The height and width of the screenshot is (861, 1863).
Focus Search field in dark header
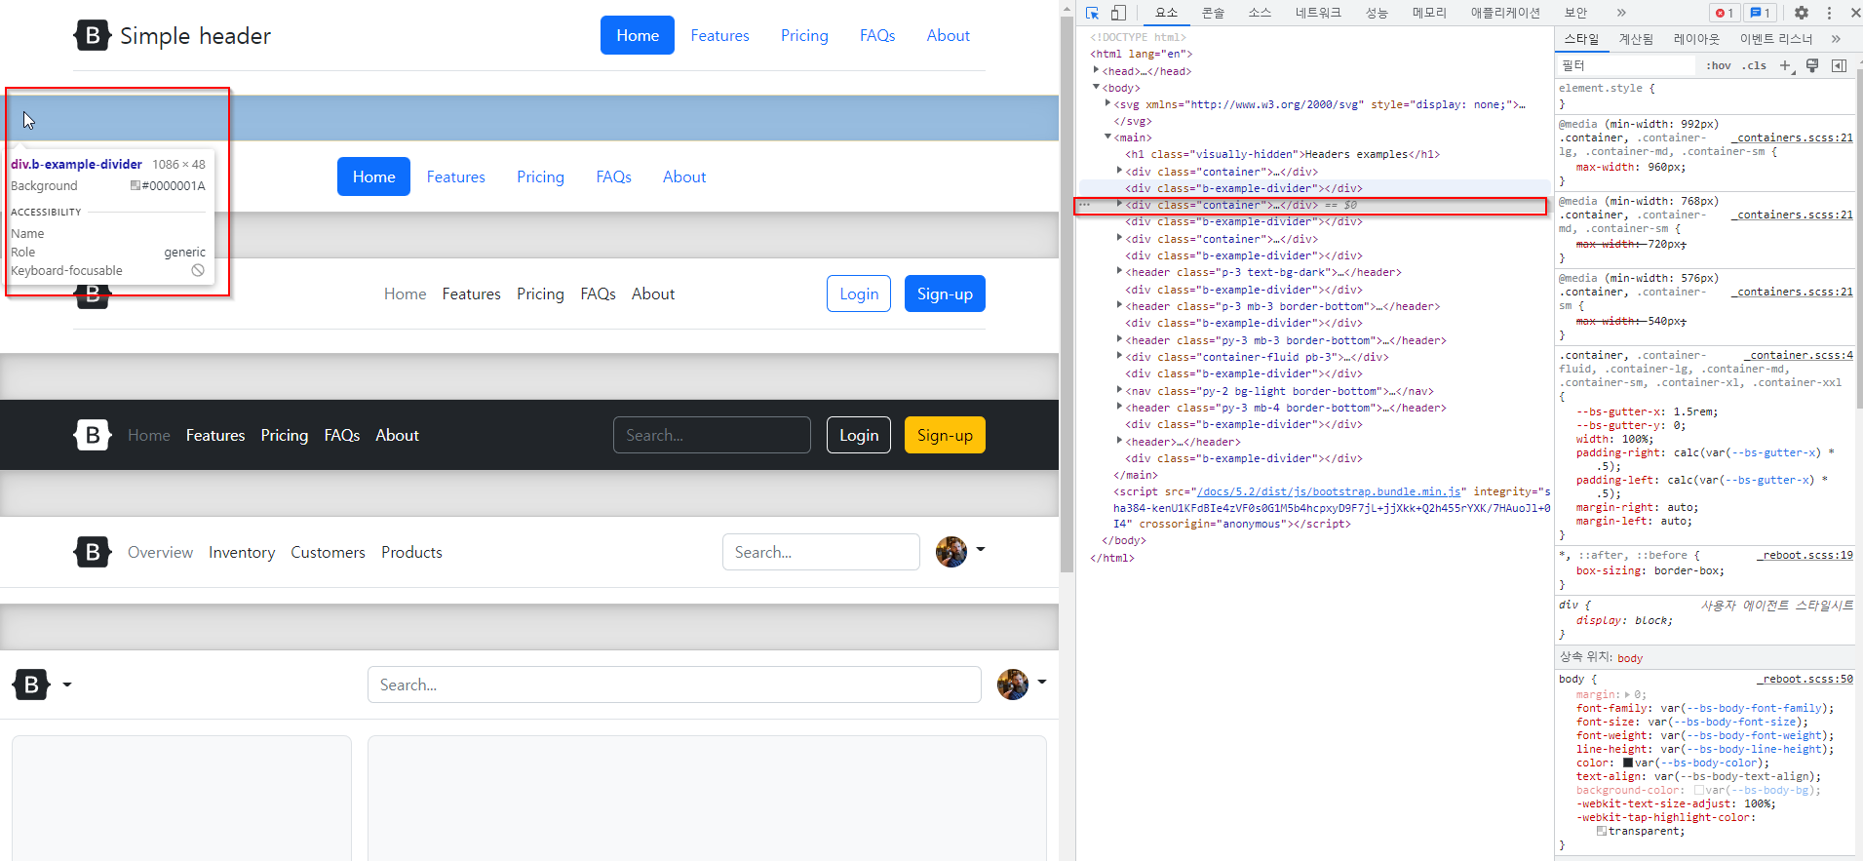tap(712, 435)
